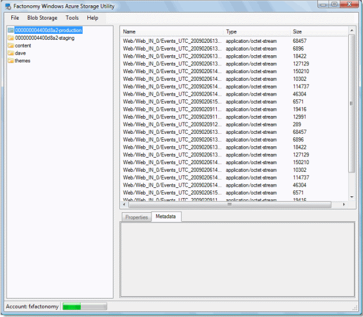The width and height of the screenshot is (363, 317).
Task: Switch to the Metadata tab
Action: 166,216
